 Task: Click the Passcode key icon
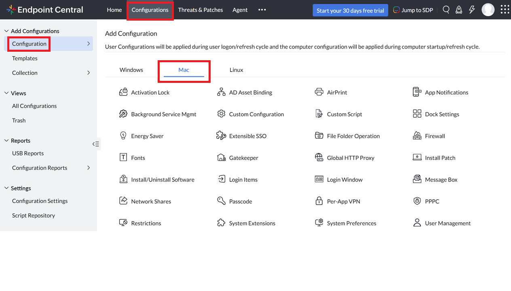[221, 201]
